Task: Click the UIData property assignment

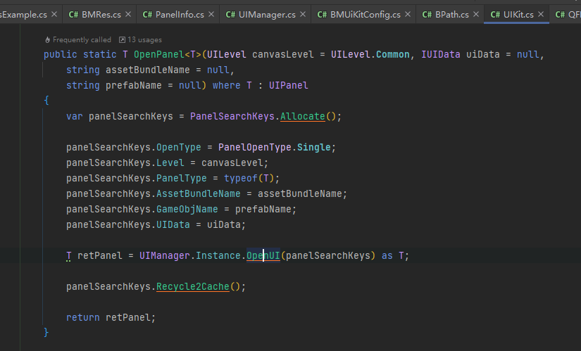Action: (x=173, y=225)
